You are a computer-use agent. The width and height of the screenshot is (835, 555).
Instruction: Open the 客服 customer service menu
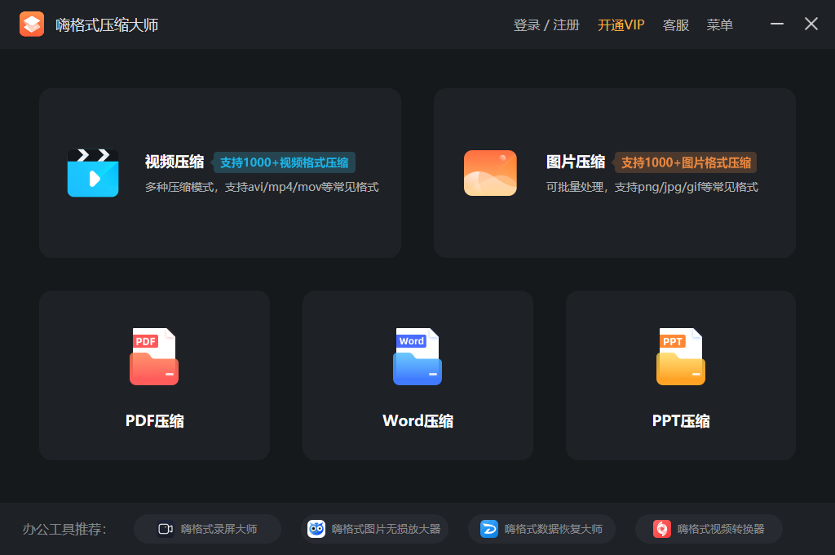(x=676, y=24)
